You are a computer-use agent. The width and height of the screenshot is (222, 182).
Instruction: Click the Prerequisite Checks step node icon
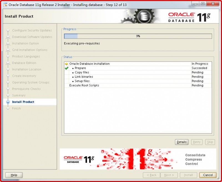pyautogui.click(x=9, y=89)
